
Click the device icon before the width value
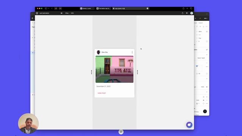tap(62, 13)
